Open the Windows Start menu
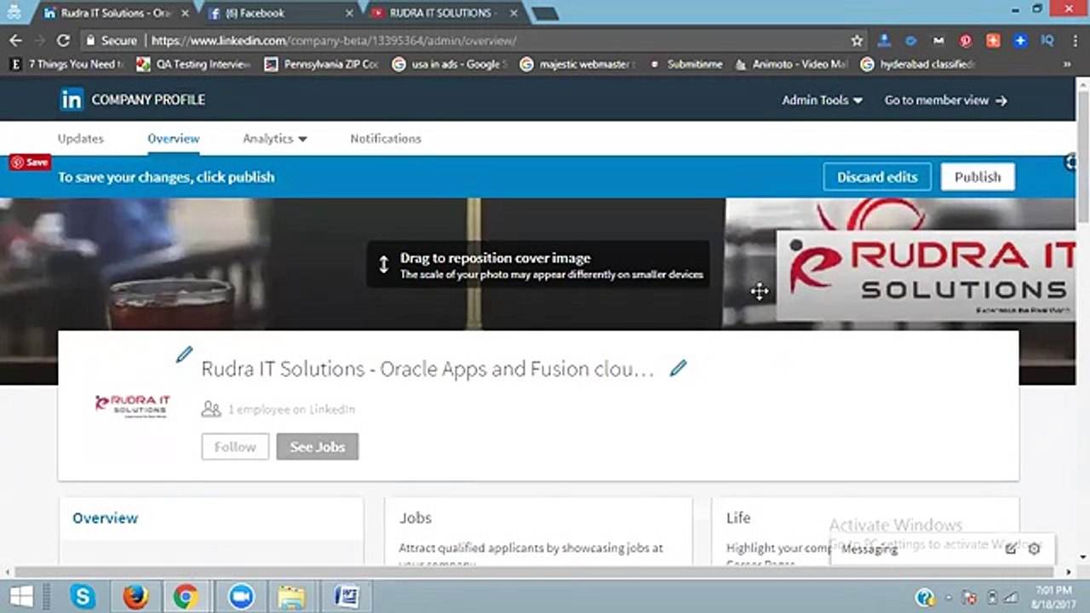 click(21, 596)
